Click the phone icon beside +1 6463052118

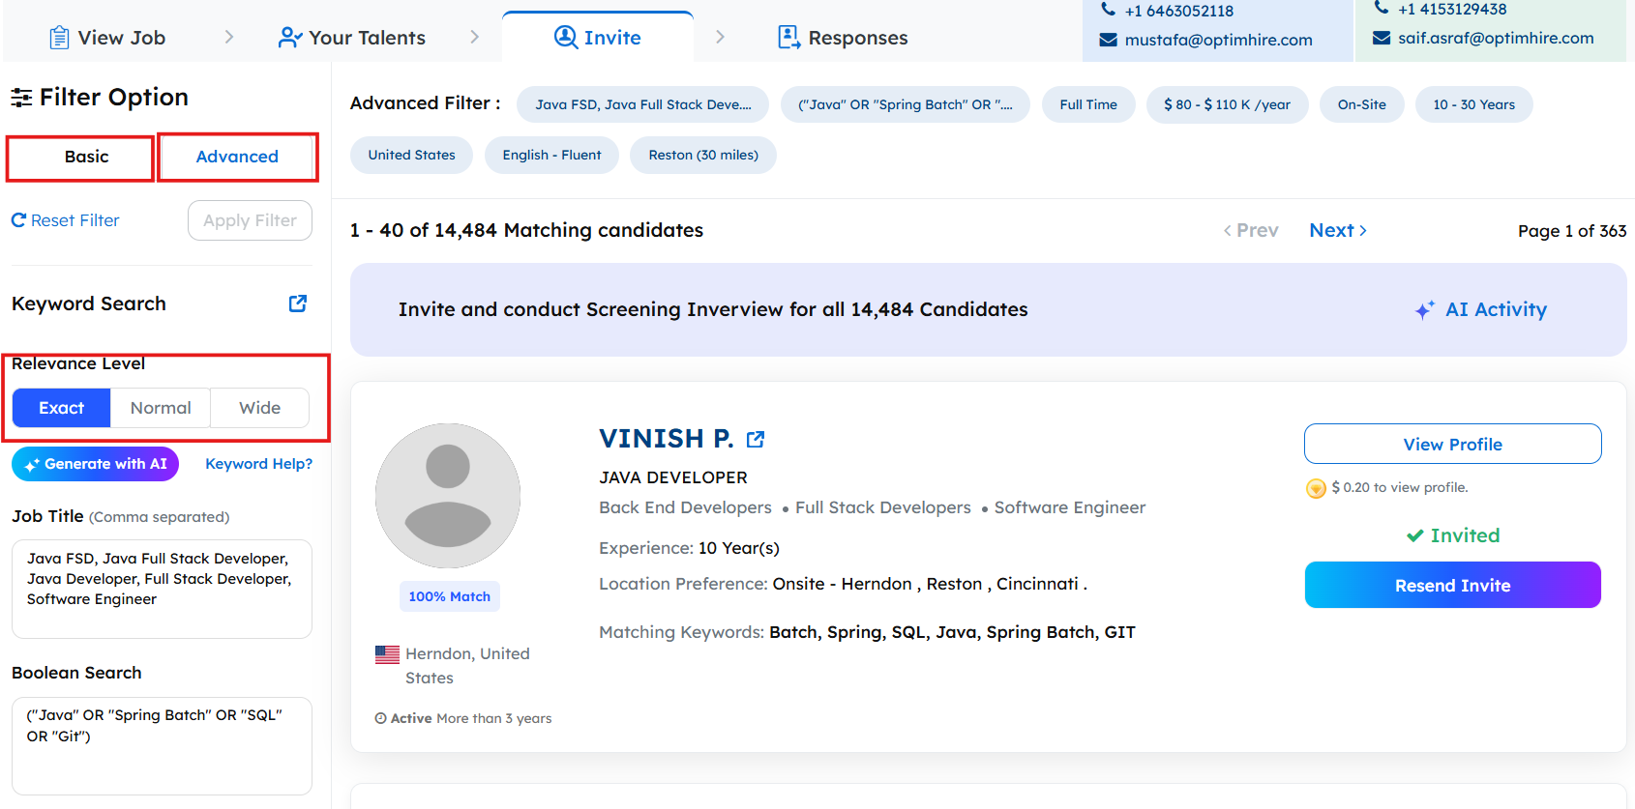point(1109,10)
